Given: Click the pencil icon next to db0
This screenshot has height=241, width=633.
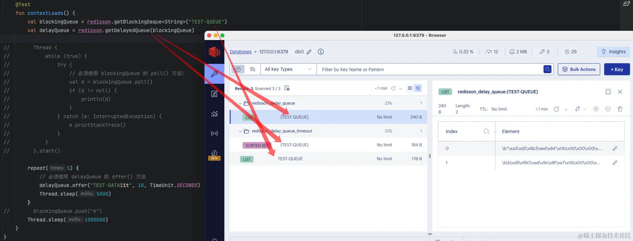Looking at the screenshot, I should [309, 52].
